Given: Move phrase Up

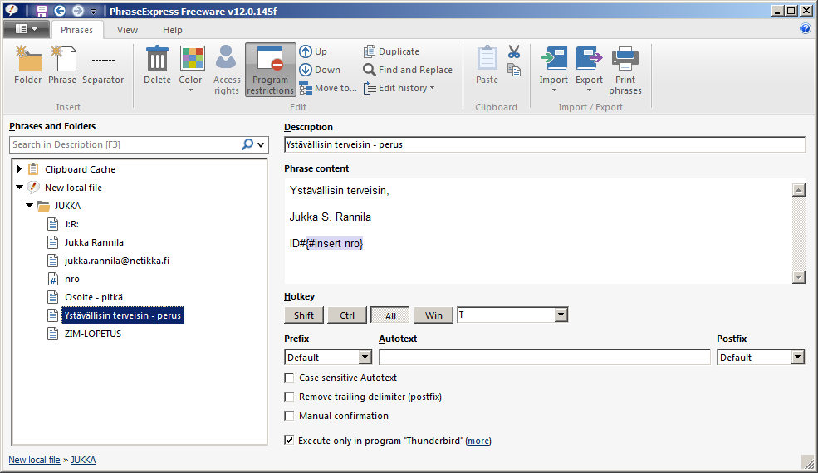Looking at the screenshot, I should 313,51.
